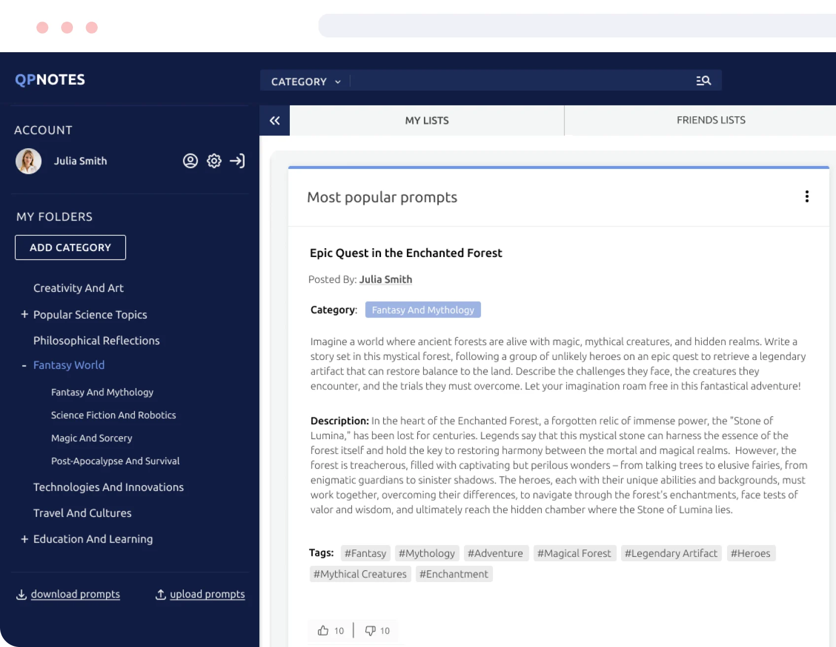Open the CATEGORY dropdown

coord(306,82)
